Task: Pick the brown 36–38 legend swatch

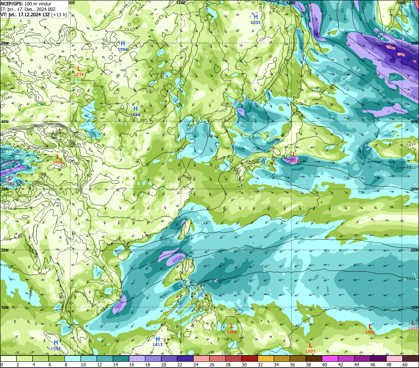Action: (x=297, y=358)
